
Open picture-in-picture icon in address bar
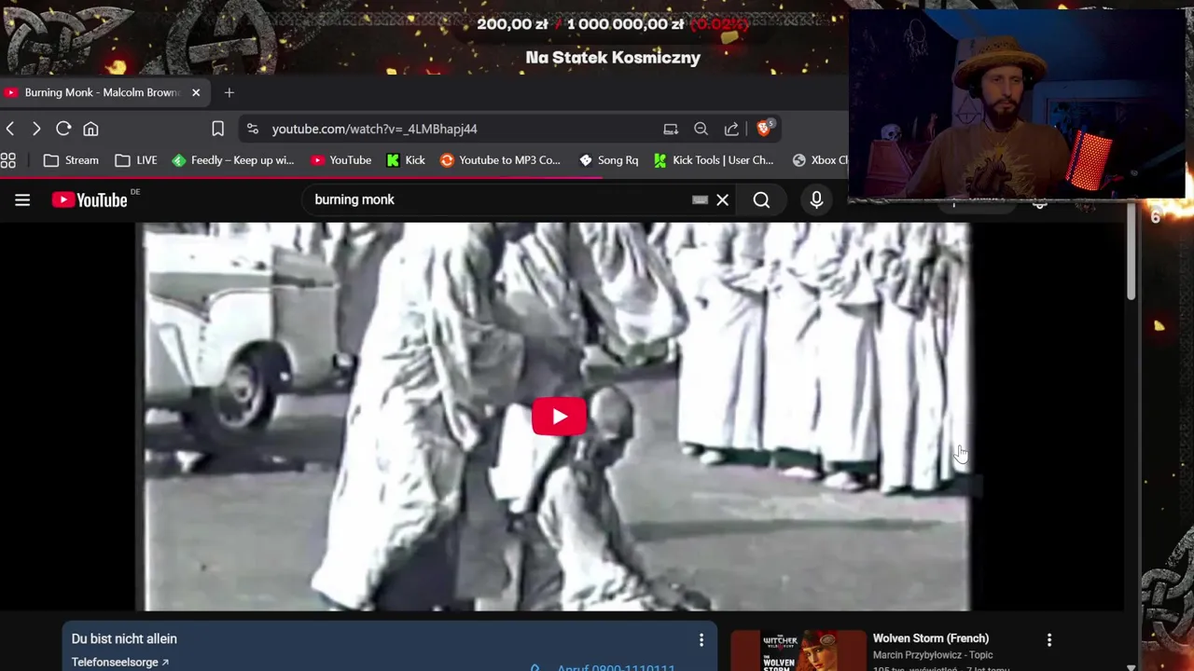(x=670, y=129)
